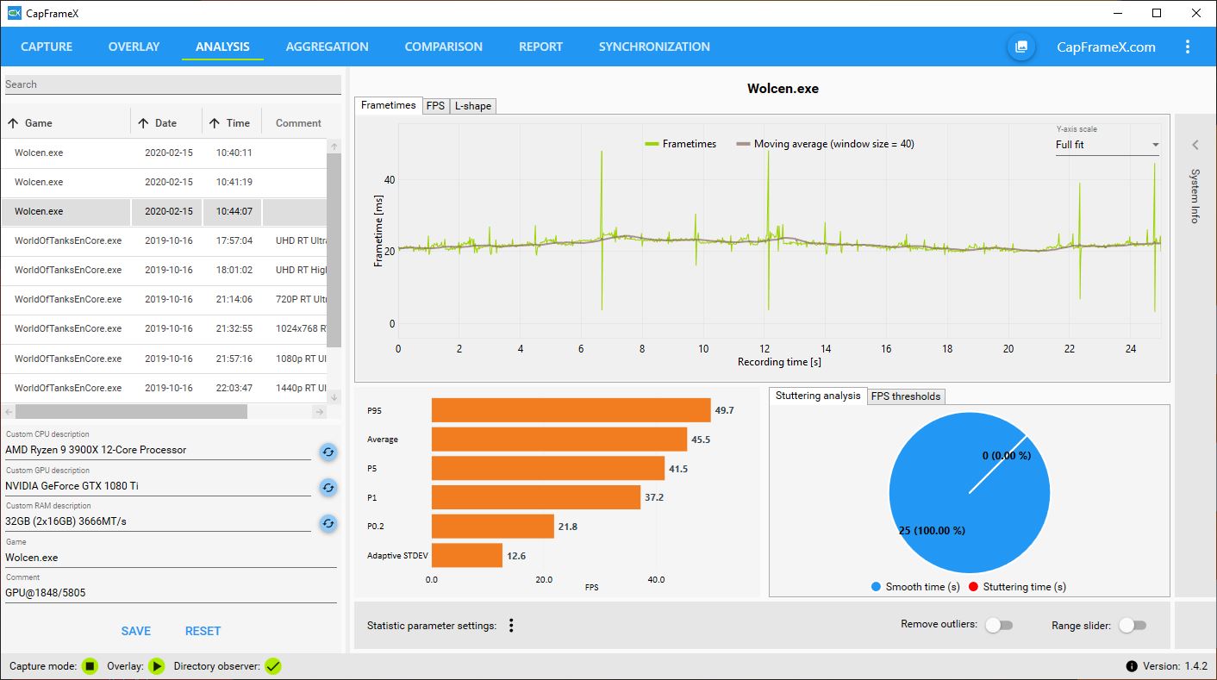The height and width of the screenshot is (680, 1217).
Task: Select the Wolcen.exe record at 10:40:11
Action: (164, 153)
